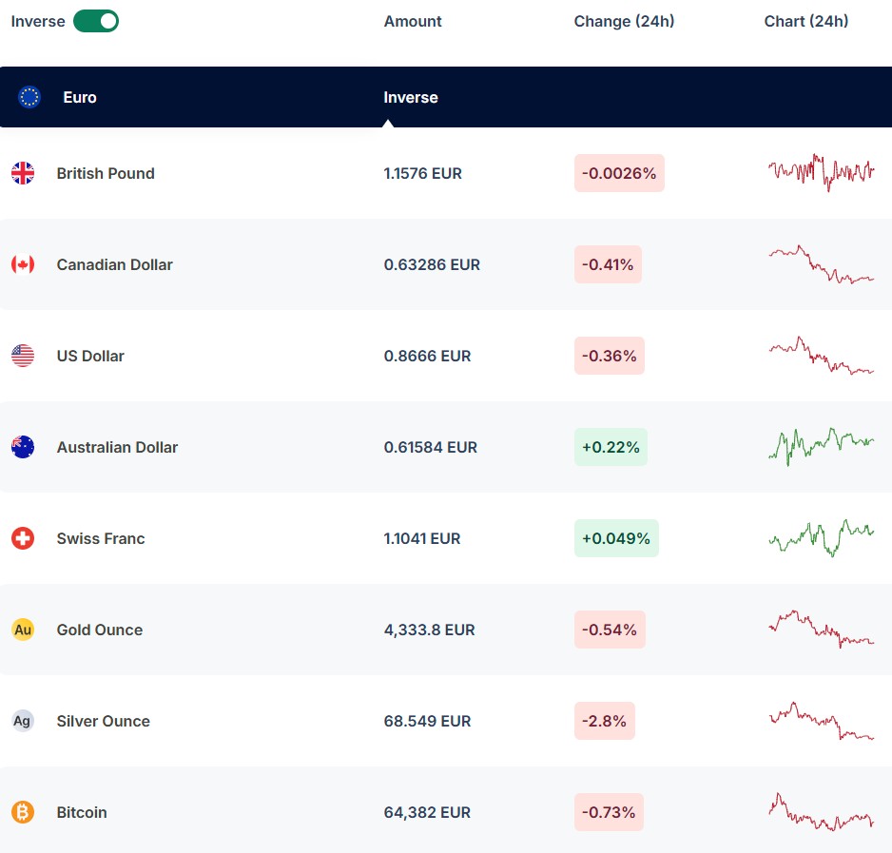Viewport: 892px width, 853px height.
Task: Click the Bitcoin logo icon
Action: coord(23,812)
